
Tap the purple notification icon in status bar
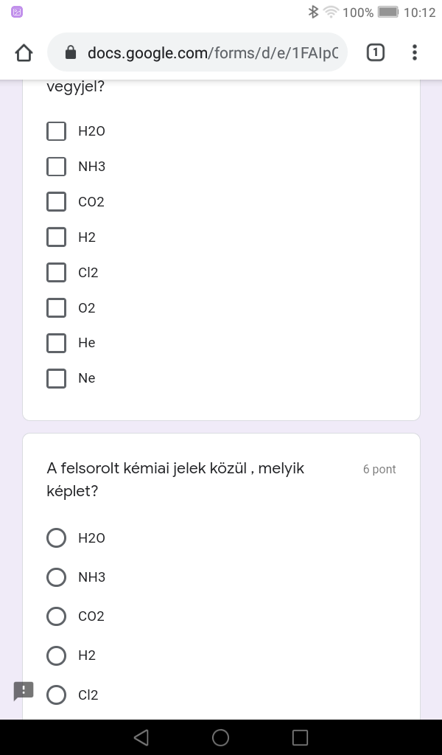pyautogui.click(x=17, y=12)
